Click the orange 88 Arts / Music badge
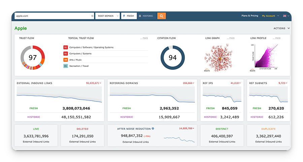The width and height of the screenshot is (303, 162). (x=66, y=60)
